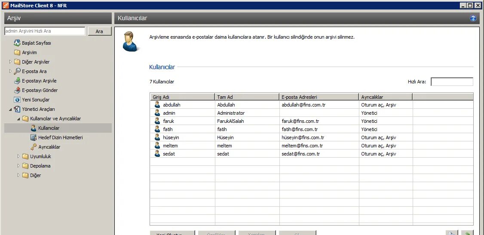Open Başlat Sayfası in the sidebar
The height and width of the screenshot is (235, 484).
[x=37, y=43]
